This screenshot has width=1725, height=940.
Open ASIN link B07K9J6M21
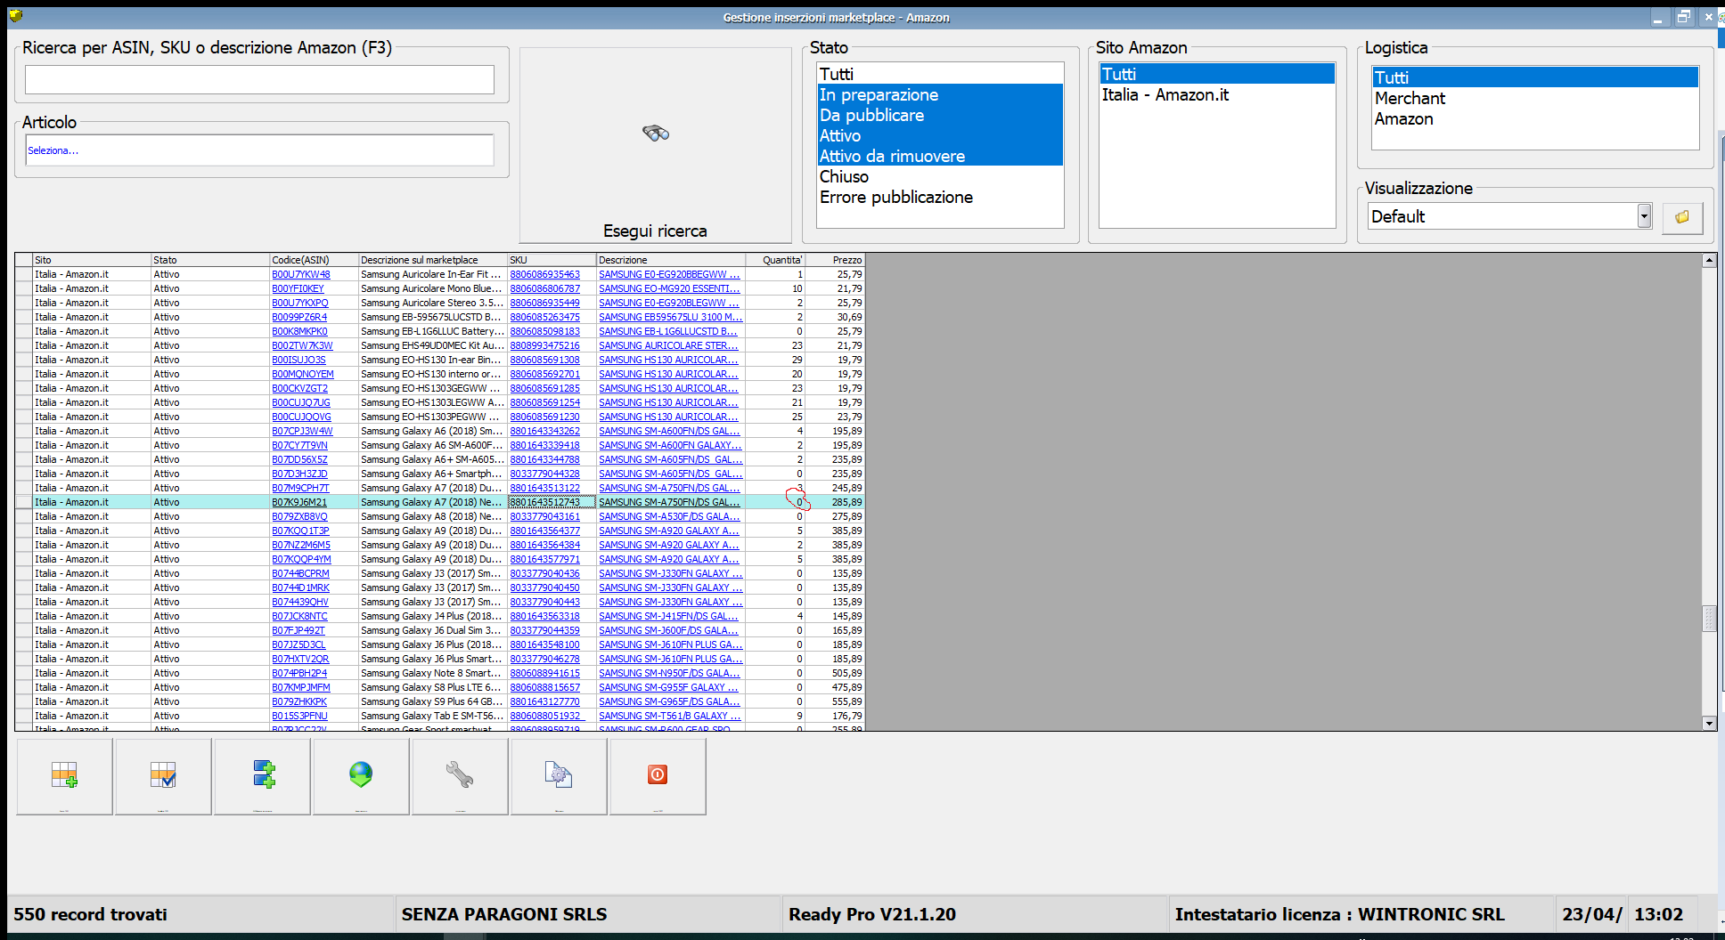tap(299, 502)
